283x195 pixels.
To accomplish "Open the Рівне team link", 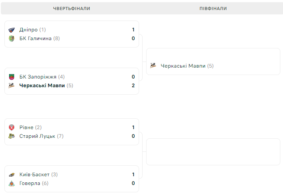I will pos(26,127).
